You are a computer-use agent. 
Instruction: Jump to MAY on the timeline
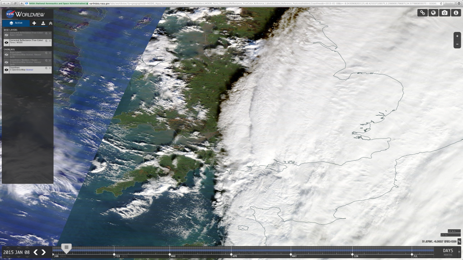tap(294, 256)
